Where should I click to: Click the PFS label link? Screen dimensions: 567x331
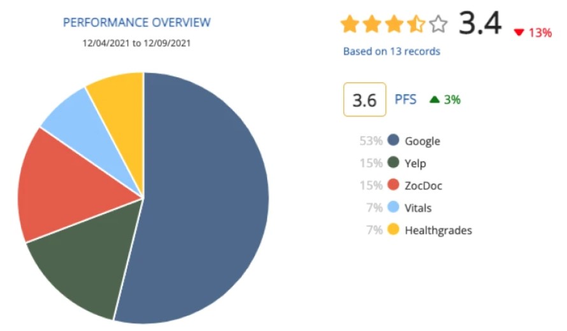(406, 99)
